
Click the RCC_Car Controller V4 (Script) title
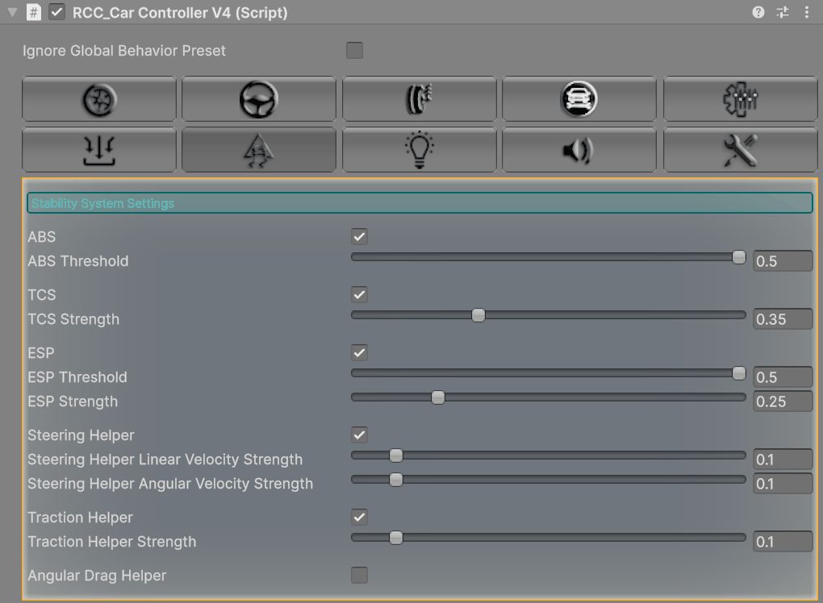click(180, 13)
